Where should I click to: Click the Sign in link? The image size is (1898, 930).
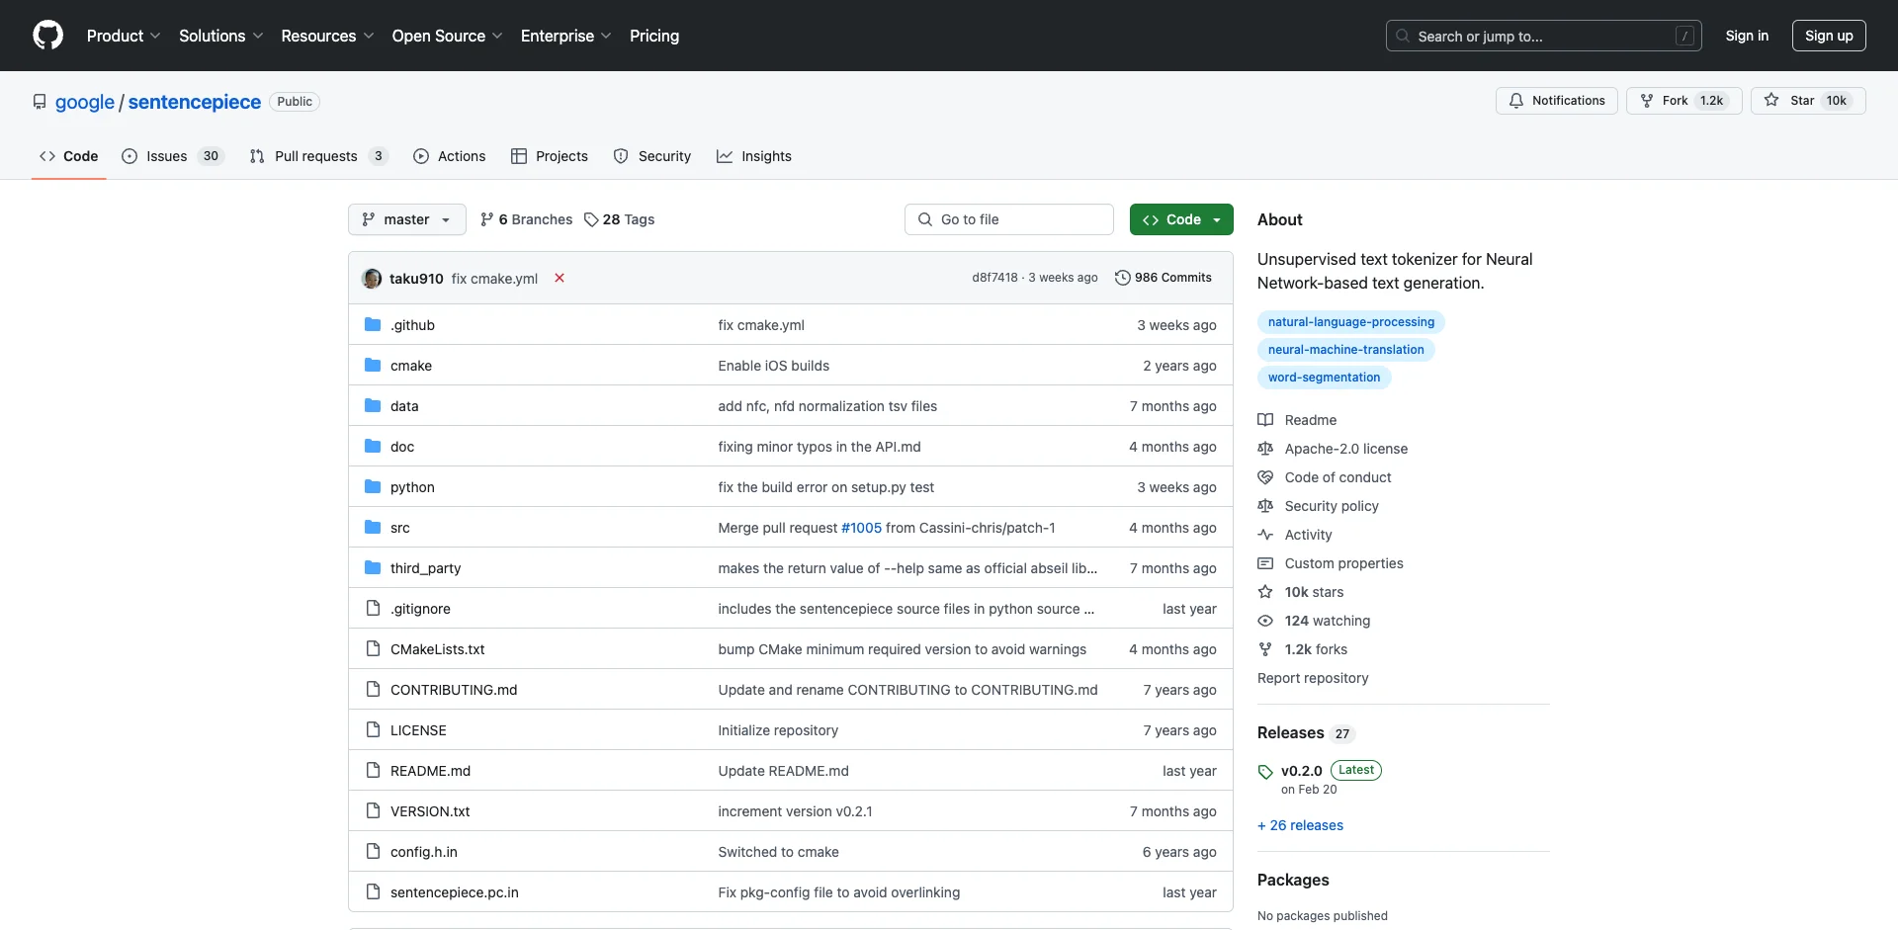pos(1747,36)
